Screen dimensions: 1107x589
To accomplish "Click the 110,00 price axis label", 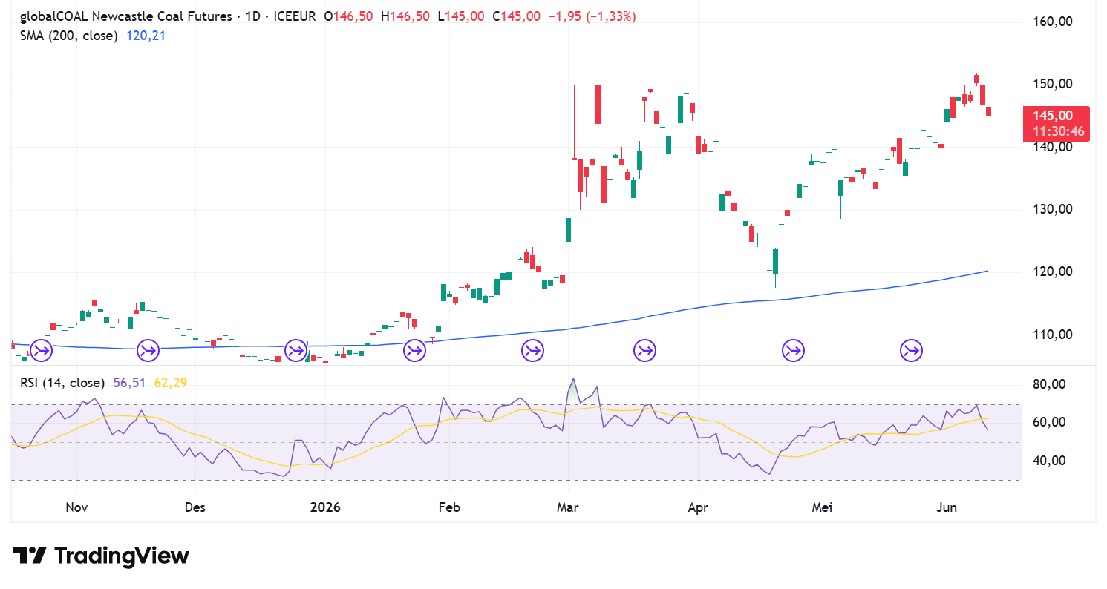I will (1054, 335).
